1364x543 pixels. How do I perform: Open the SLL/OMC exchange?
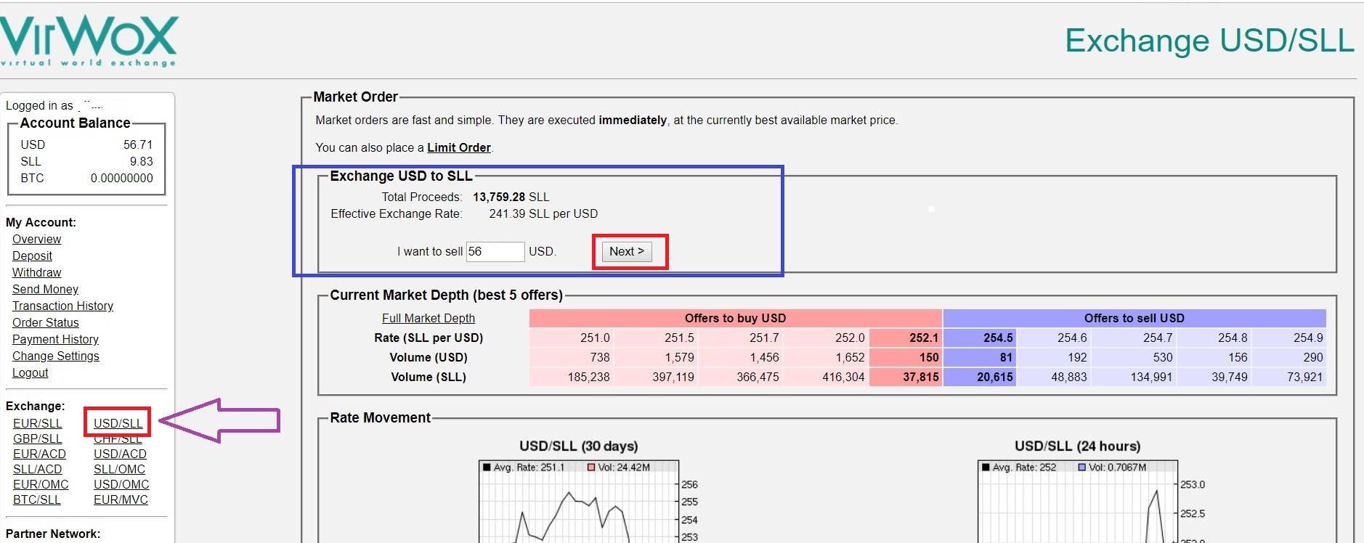(x=119, y=469)
